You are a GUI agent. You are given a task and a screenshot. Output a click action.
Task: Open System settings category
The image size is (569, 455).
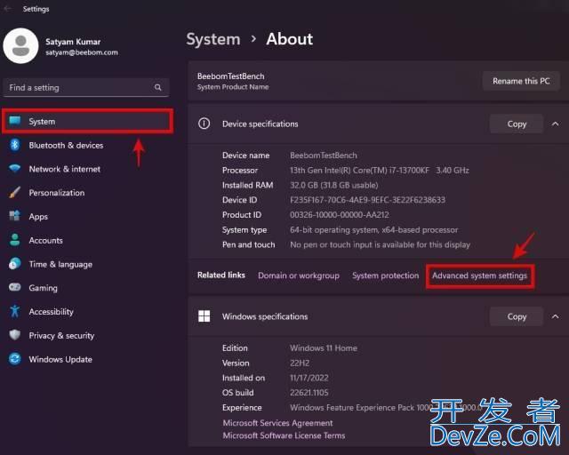(x=87, y=121)
